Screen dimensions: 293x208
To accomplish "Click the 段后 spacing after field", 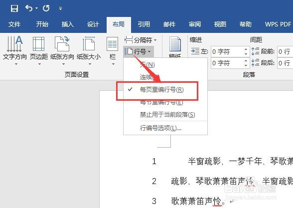I will click(x=285, y=63).
